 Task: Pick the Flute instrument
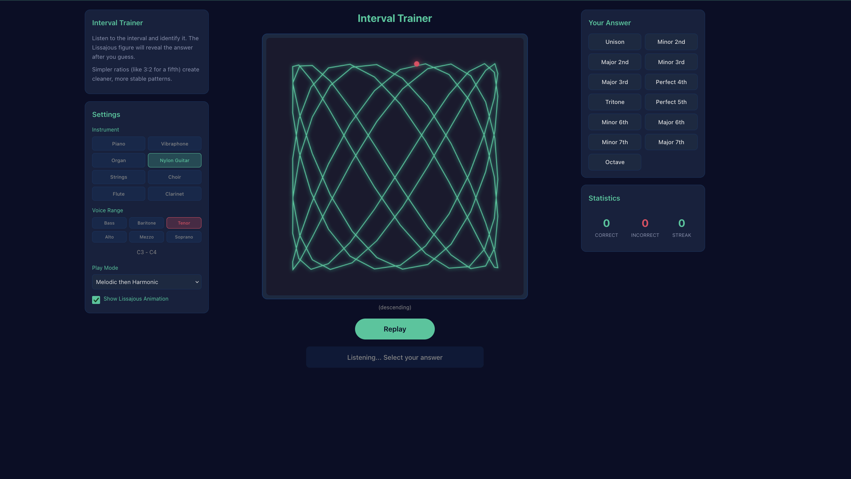[119, 194]
